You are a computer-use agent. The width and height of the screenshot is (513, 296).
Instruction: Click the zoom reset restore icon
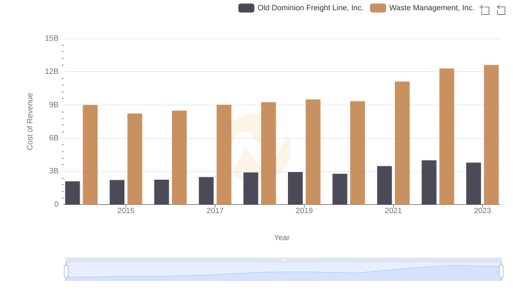501,10
